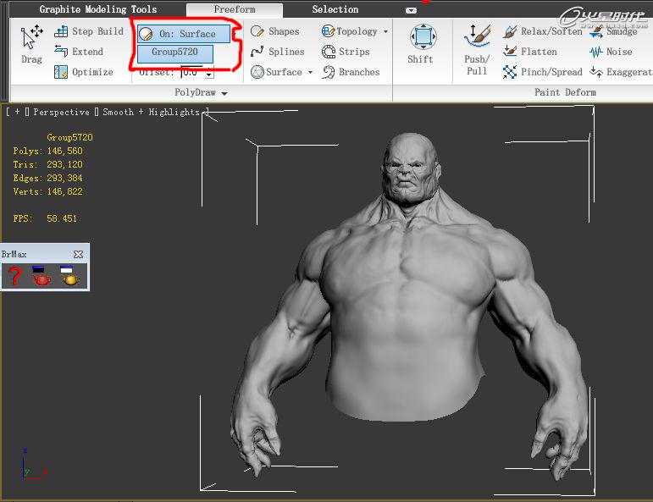Screen dimensions: 653x502
Task: Open the Paint Deform panel label
Action: (565, 92)
